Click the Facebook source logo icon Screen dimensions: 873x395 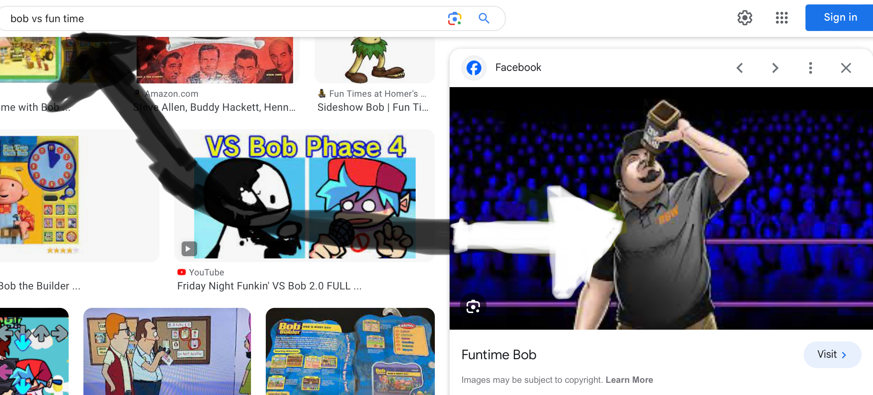click(474, 68)
